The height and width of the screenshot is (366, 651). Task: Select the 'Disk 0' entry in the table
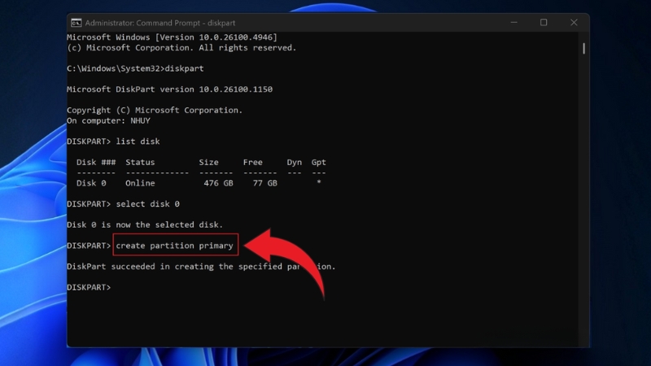[91, 183]
